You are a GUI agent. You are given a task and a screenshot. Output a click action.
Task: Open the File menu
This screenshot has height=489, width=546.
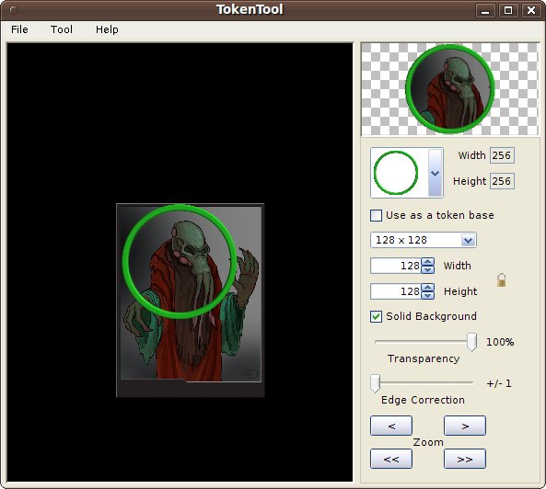click(19, 29)
